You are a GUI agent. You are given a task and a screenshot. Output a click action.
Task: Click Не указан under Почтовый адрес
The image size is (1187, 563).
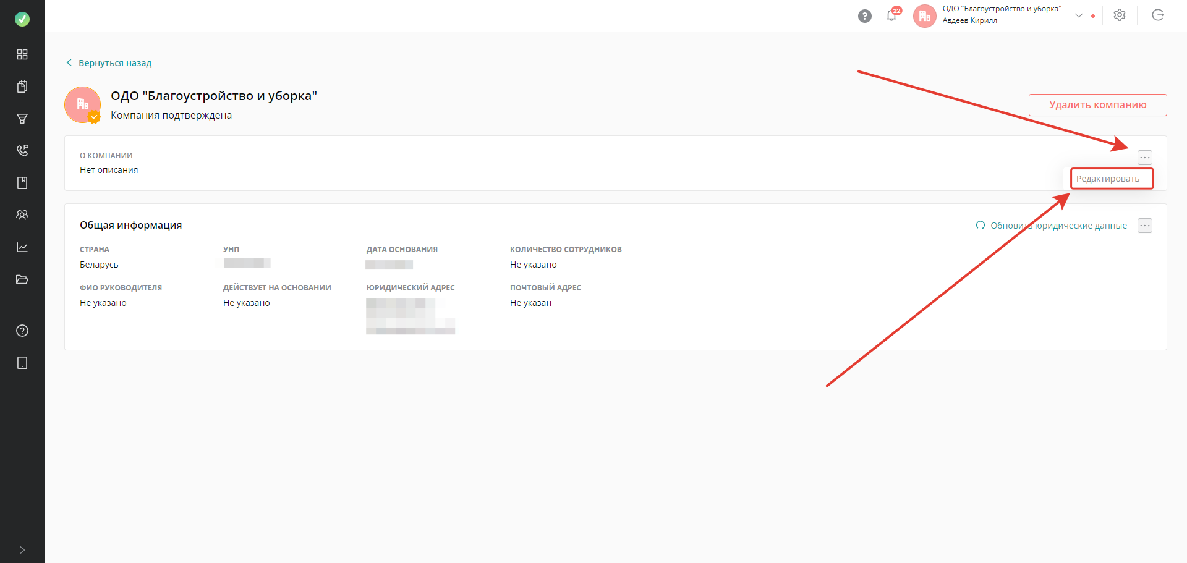click(530, 303)
